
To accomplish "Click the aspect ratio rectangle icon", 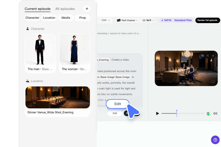I will coord(144,20).
